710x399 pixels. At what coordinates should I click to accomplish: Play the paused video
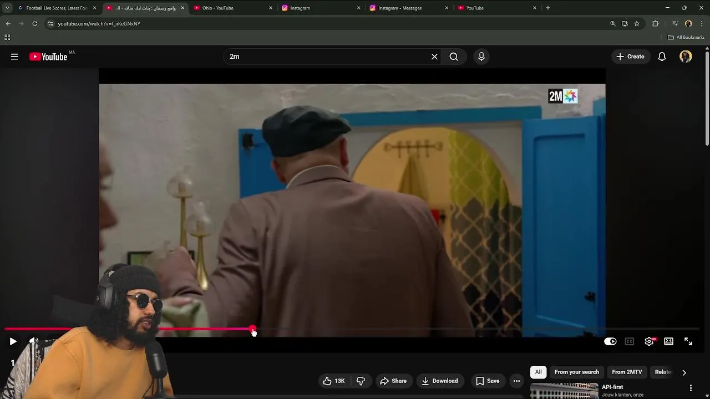click(x=13, y=341)
